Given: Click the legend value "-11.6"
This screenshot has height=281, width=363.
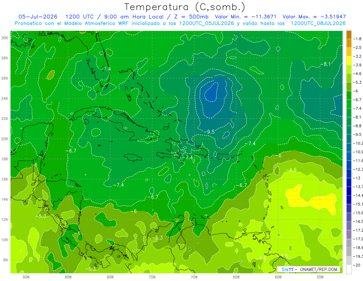Looking at the screenshot, I should coord(358,160).
